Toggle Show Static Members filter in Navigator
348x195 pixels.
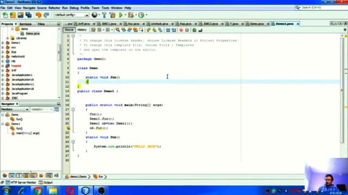19,175
